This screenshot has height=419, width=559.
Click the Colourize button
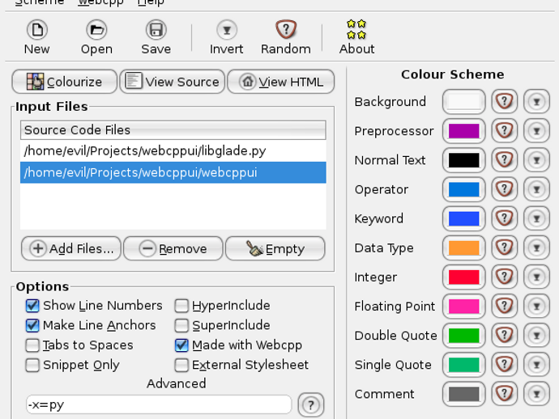(64, 82)
